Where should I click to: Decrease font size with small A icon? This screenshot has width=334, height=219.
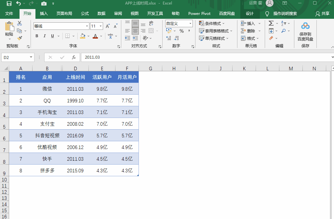coord(115,26)
